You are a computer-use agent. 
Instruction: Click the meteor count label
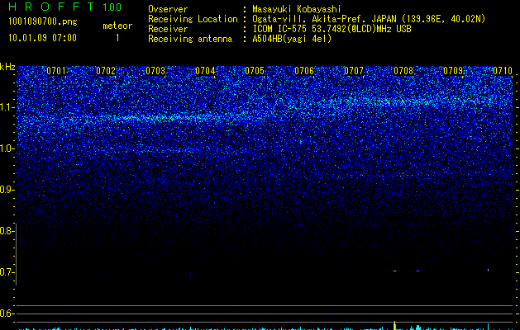[117, 26]
